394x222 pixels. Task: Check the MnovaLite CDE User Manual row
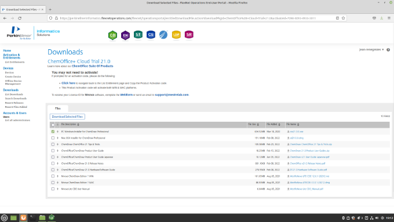pos(53,189)
